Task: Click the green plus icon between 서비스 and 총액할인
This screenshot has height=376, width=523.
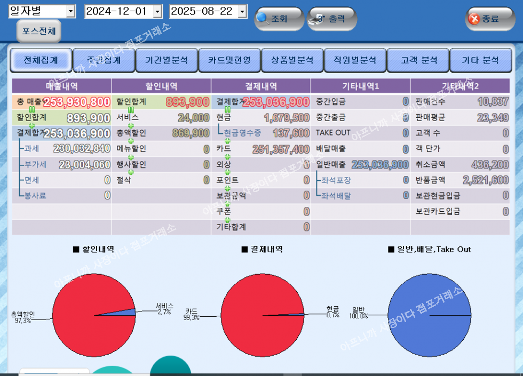Action: [131, 126]
